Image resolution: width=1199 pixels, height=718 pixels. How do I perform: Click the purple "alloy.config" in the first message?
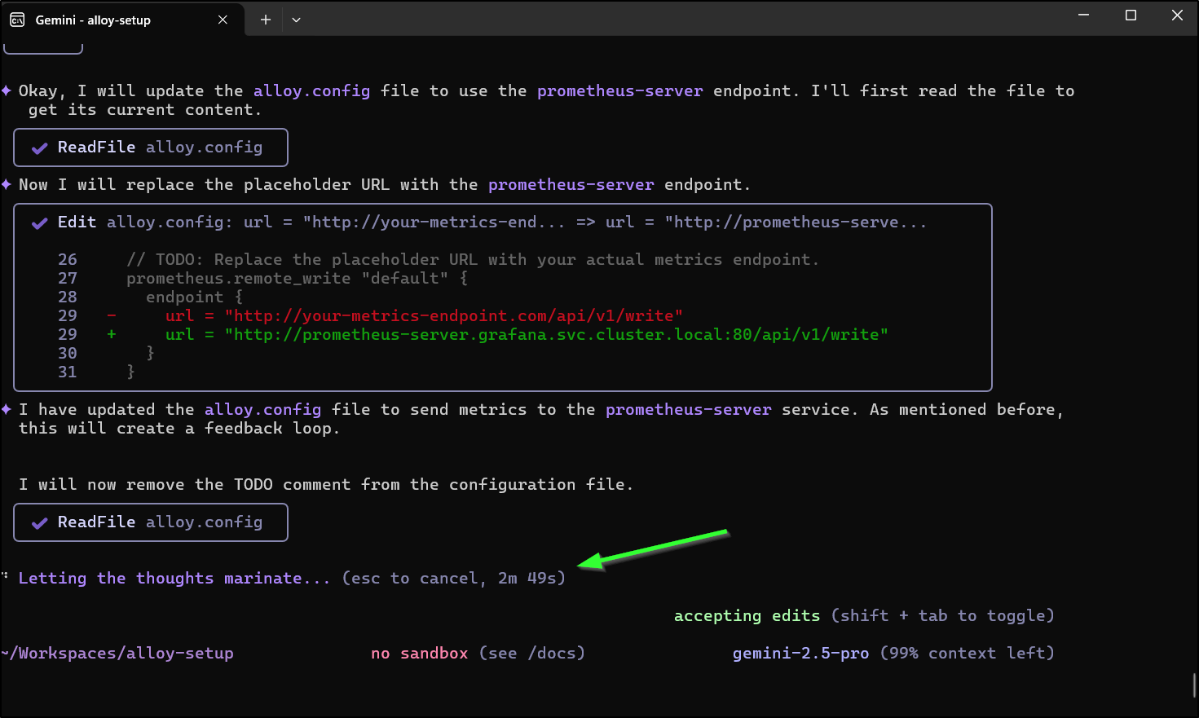[x=312, y=90]
